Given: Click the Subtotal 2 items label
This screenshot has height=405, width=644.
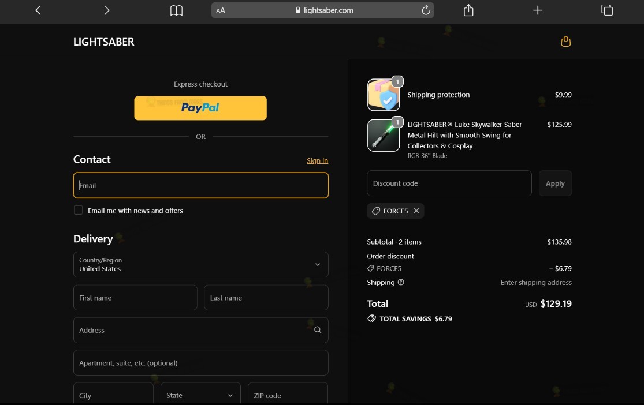Looking at the screenshot, I should click(394, 242).
